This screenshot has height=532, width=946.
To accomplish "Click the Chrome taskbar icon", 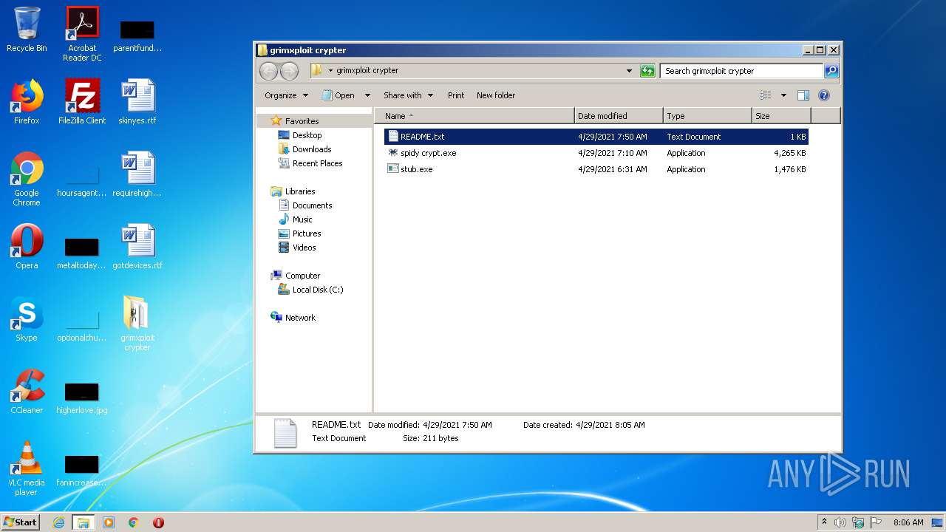I will point(134,522).
